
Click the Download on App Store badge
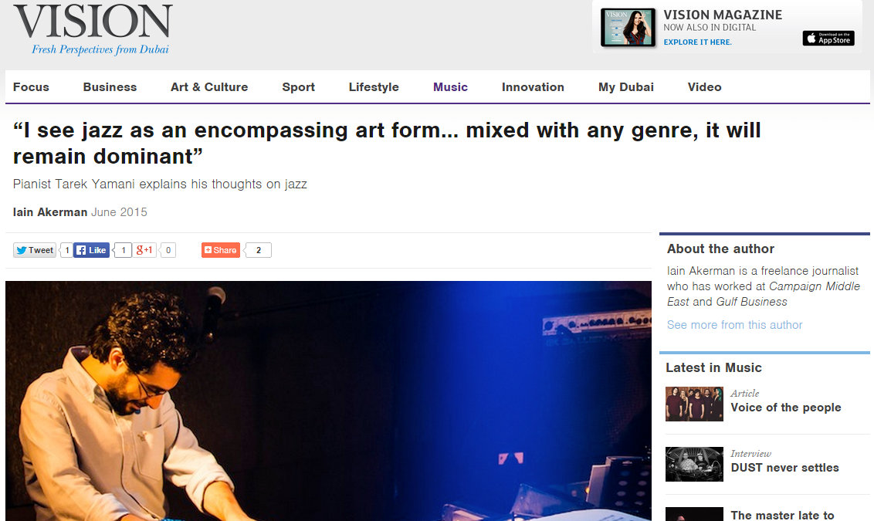(828, 38)
